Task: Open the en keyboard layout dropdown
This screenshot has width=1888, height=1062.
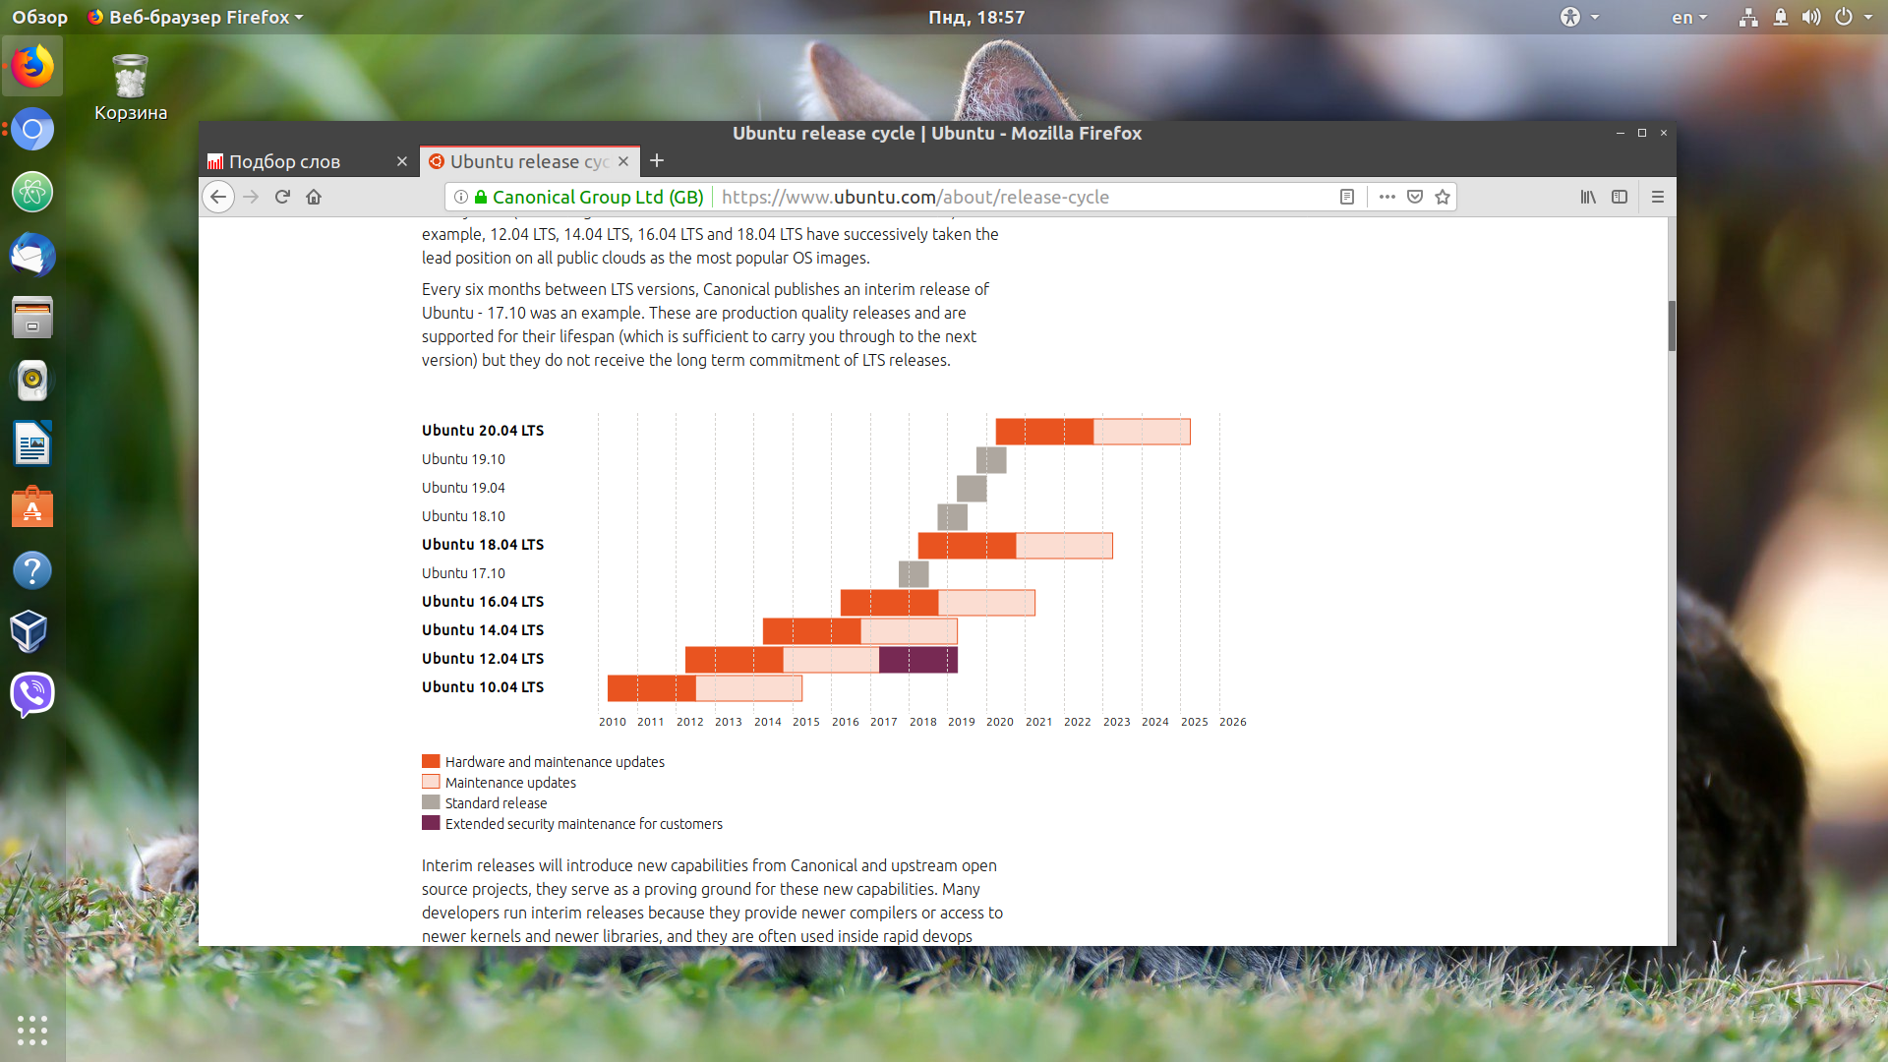Action: click(1689, 17)
